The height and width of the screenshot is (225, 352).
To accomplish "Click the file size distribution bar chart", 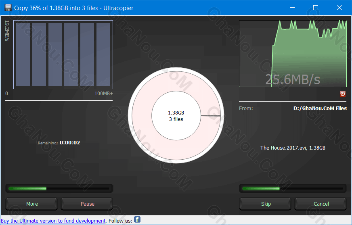I will (x=63, y=55).
